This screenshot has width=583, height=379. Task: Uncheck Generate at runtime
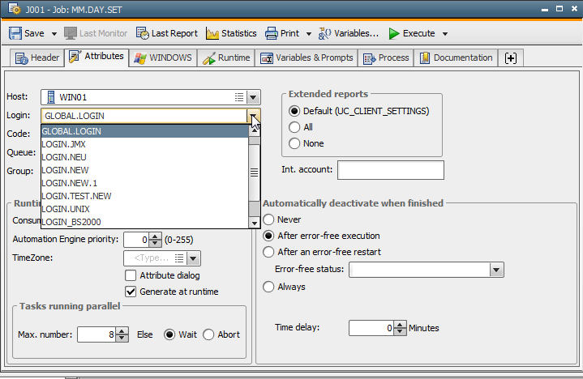tap(131, 292)
